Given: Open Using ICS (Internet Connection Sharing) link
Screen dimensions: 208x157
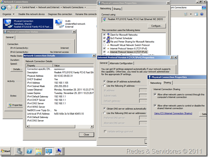Looking at the screenshot, I should point(173,113).
